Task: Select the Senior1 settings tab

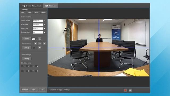Action: coord(37,13)
